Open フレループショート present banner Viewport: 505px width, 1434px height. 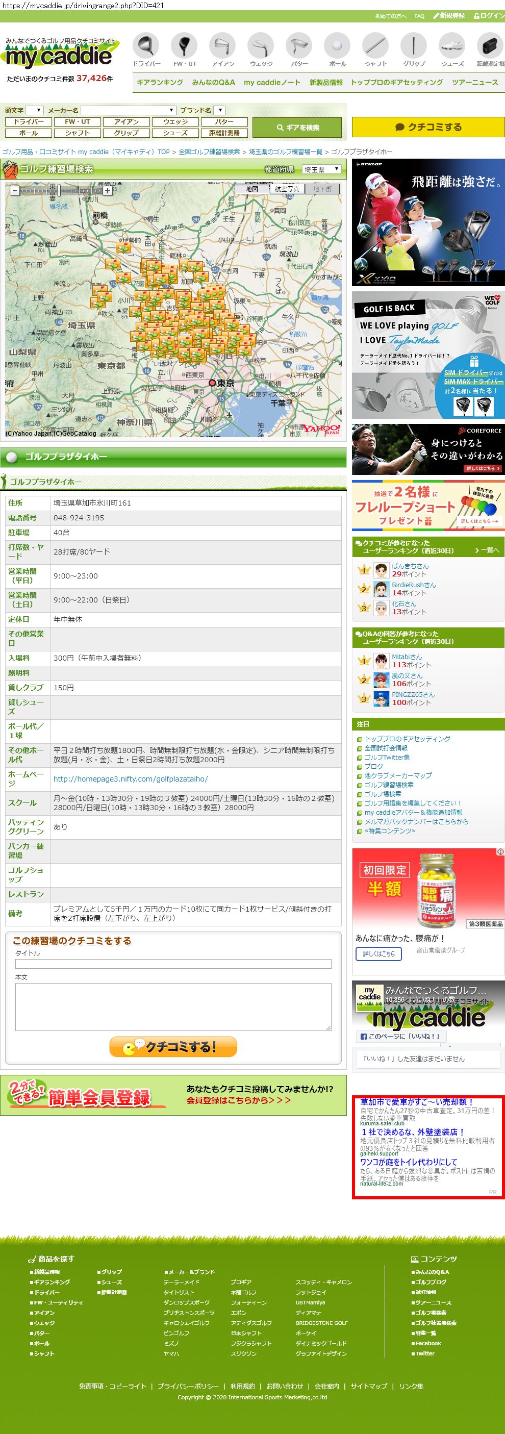(x=428, y=506)
